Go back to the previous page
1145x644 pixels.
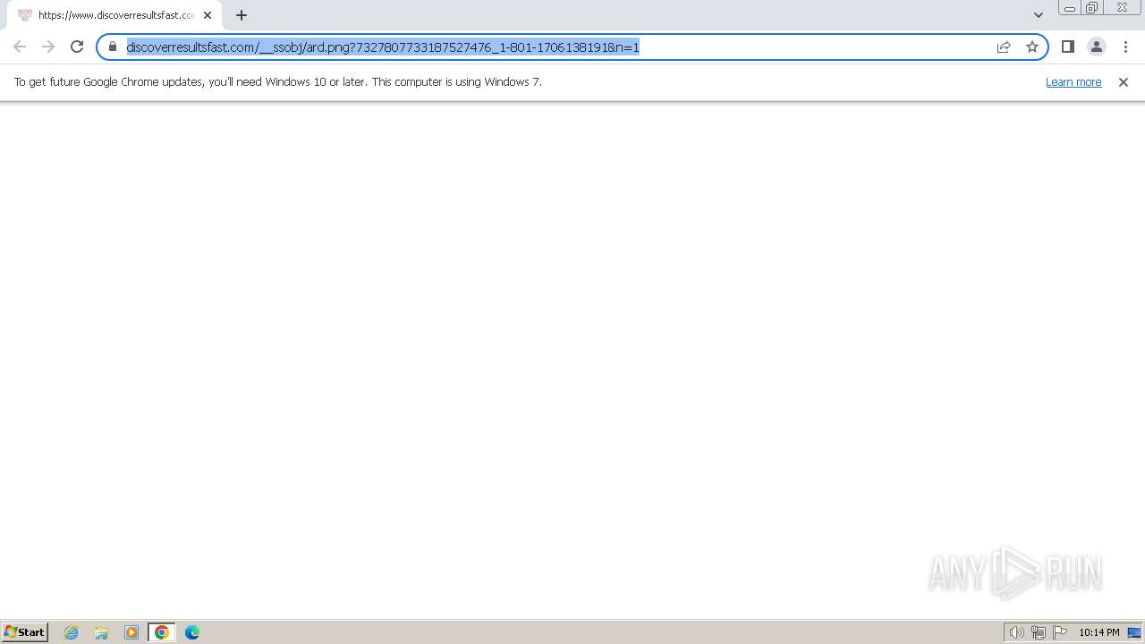20,47
